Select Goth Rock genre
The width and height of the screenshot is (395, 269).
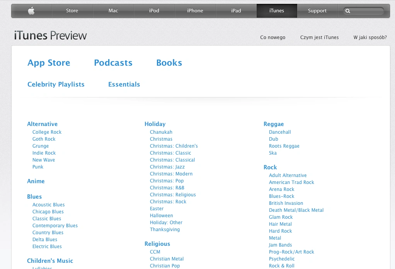[44, 139]
